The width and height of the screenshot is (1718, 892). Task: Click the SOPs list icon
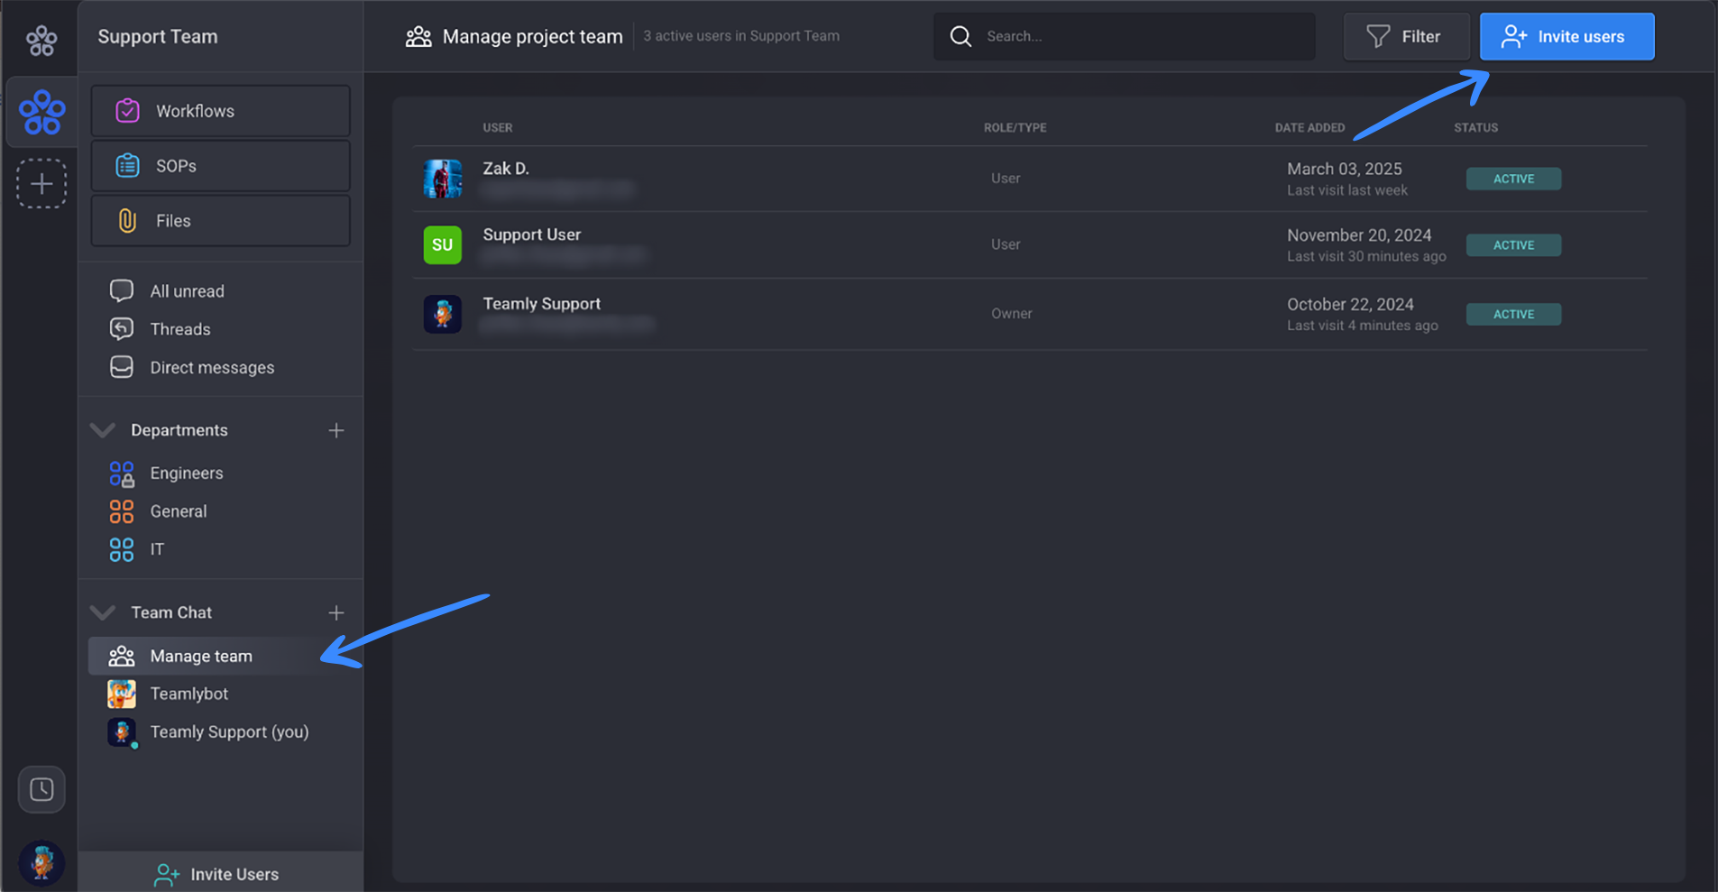[x=127, y=166]
